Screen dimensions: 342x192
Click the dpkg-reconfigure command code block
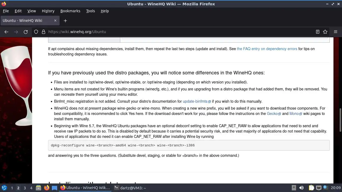click(x=189, y=145)
